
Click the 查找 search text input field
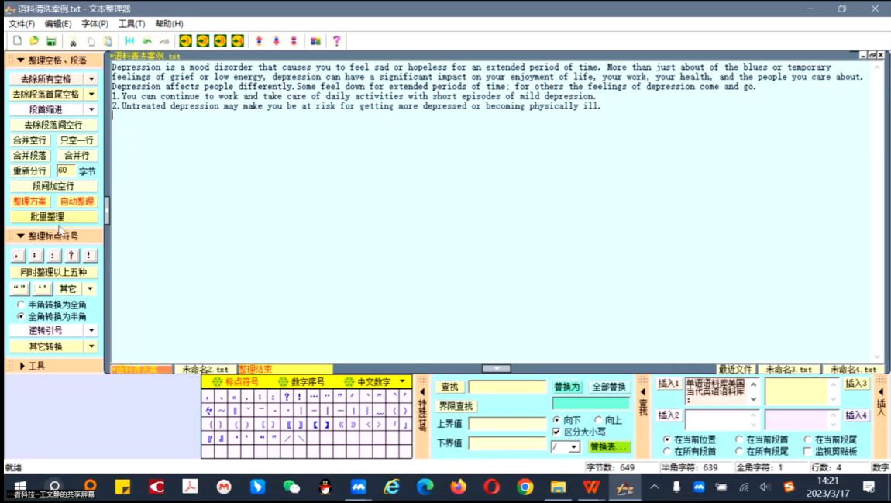click(507, 387)
